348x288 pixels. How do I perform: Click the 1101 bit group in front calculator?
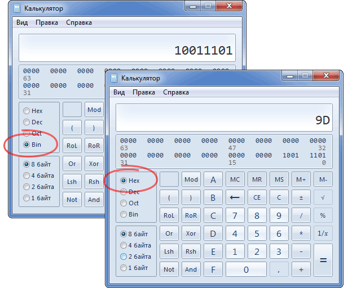[x=318, y=155]
